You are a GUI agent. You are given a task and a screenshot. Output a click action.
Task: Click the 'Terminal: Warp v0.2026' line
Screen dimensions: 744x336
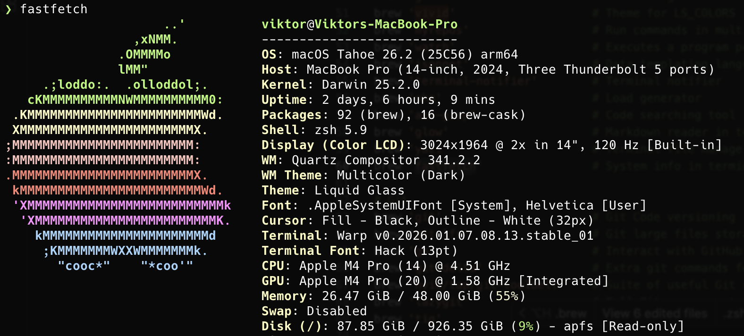[428, 235]
